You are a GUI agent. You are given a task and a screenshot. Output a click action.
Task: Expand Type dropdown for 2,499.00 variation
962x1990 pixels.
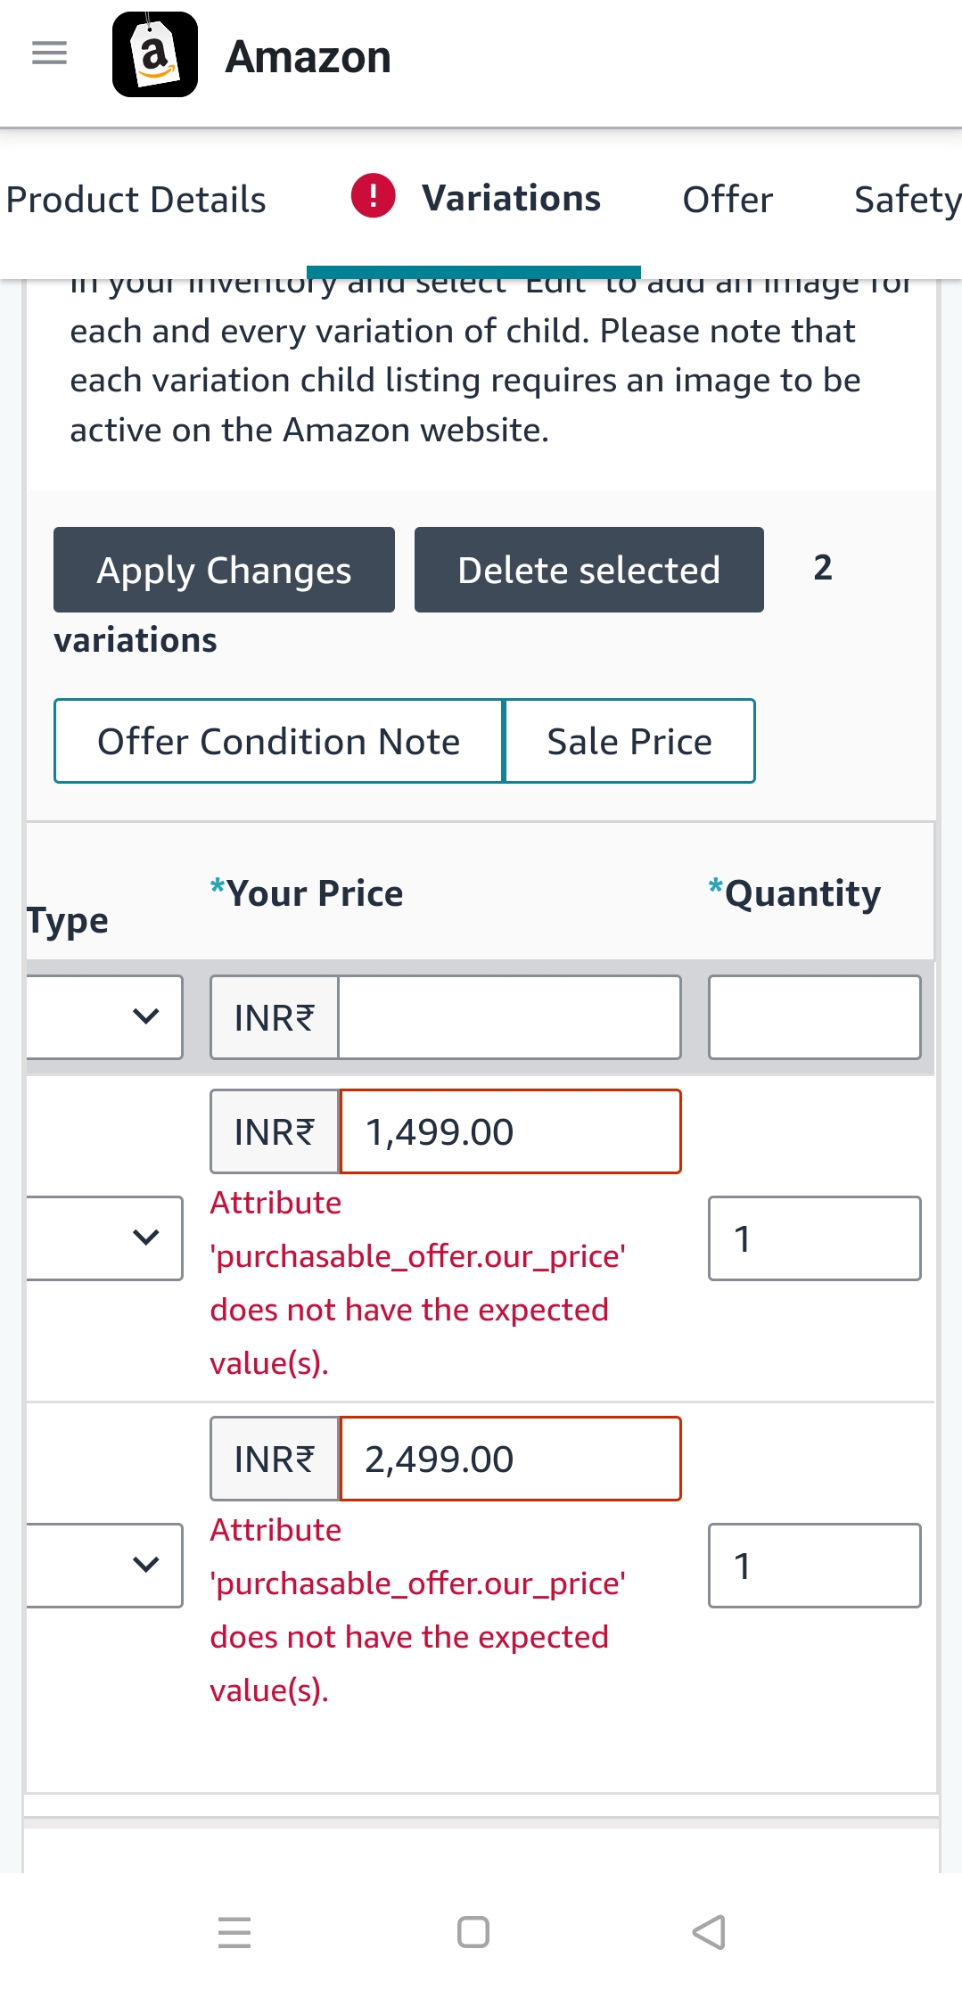(x=104, y=1566)
